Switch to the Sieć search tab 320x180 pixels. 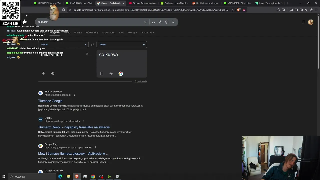click(121, 32)
